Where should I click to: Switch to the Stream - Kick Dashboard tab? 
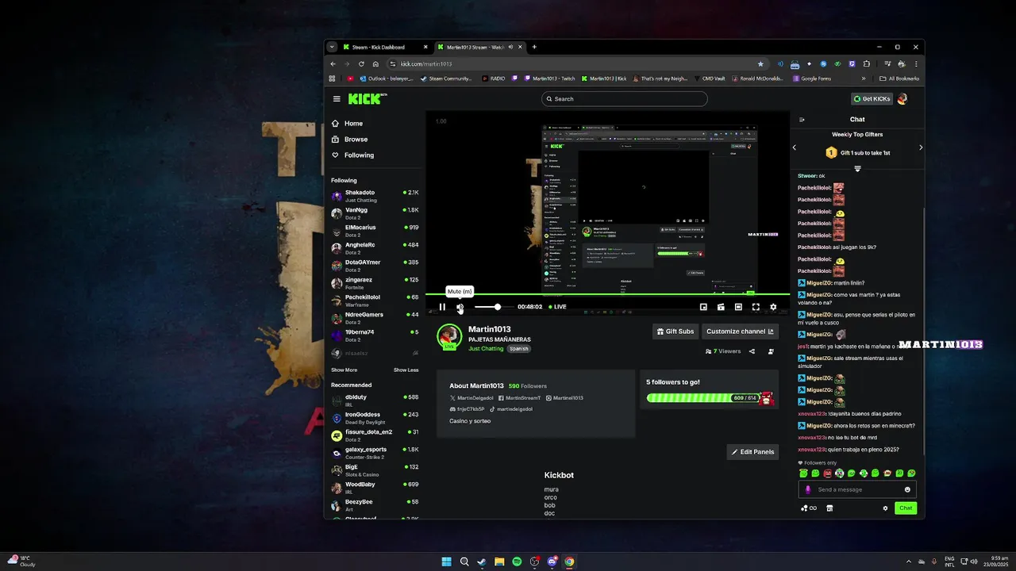click(x=387, y=47)
